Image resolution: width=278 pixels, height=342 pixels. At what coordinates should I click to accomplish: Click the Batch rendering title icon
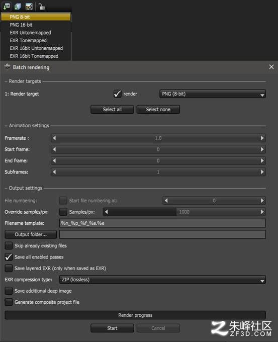(8, 66)
